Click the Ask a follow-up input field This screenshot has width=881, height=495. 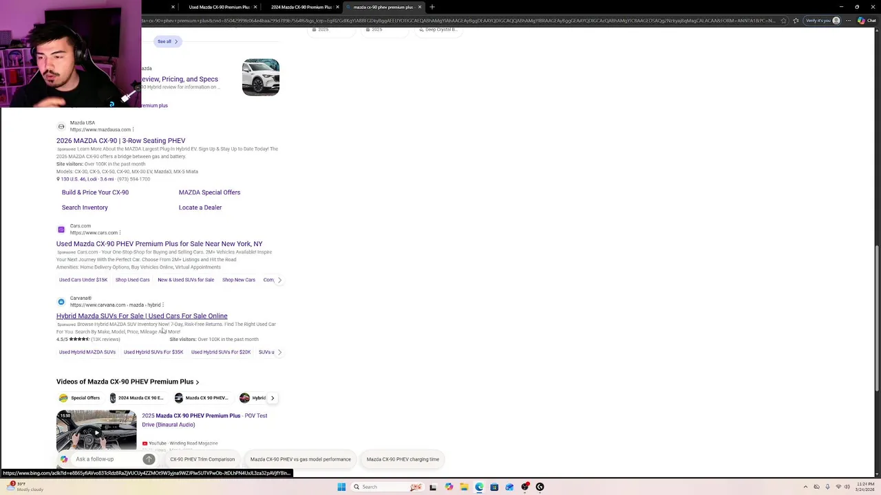coord(107,459)
